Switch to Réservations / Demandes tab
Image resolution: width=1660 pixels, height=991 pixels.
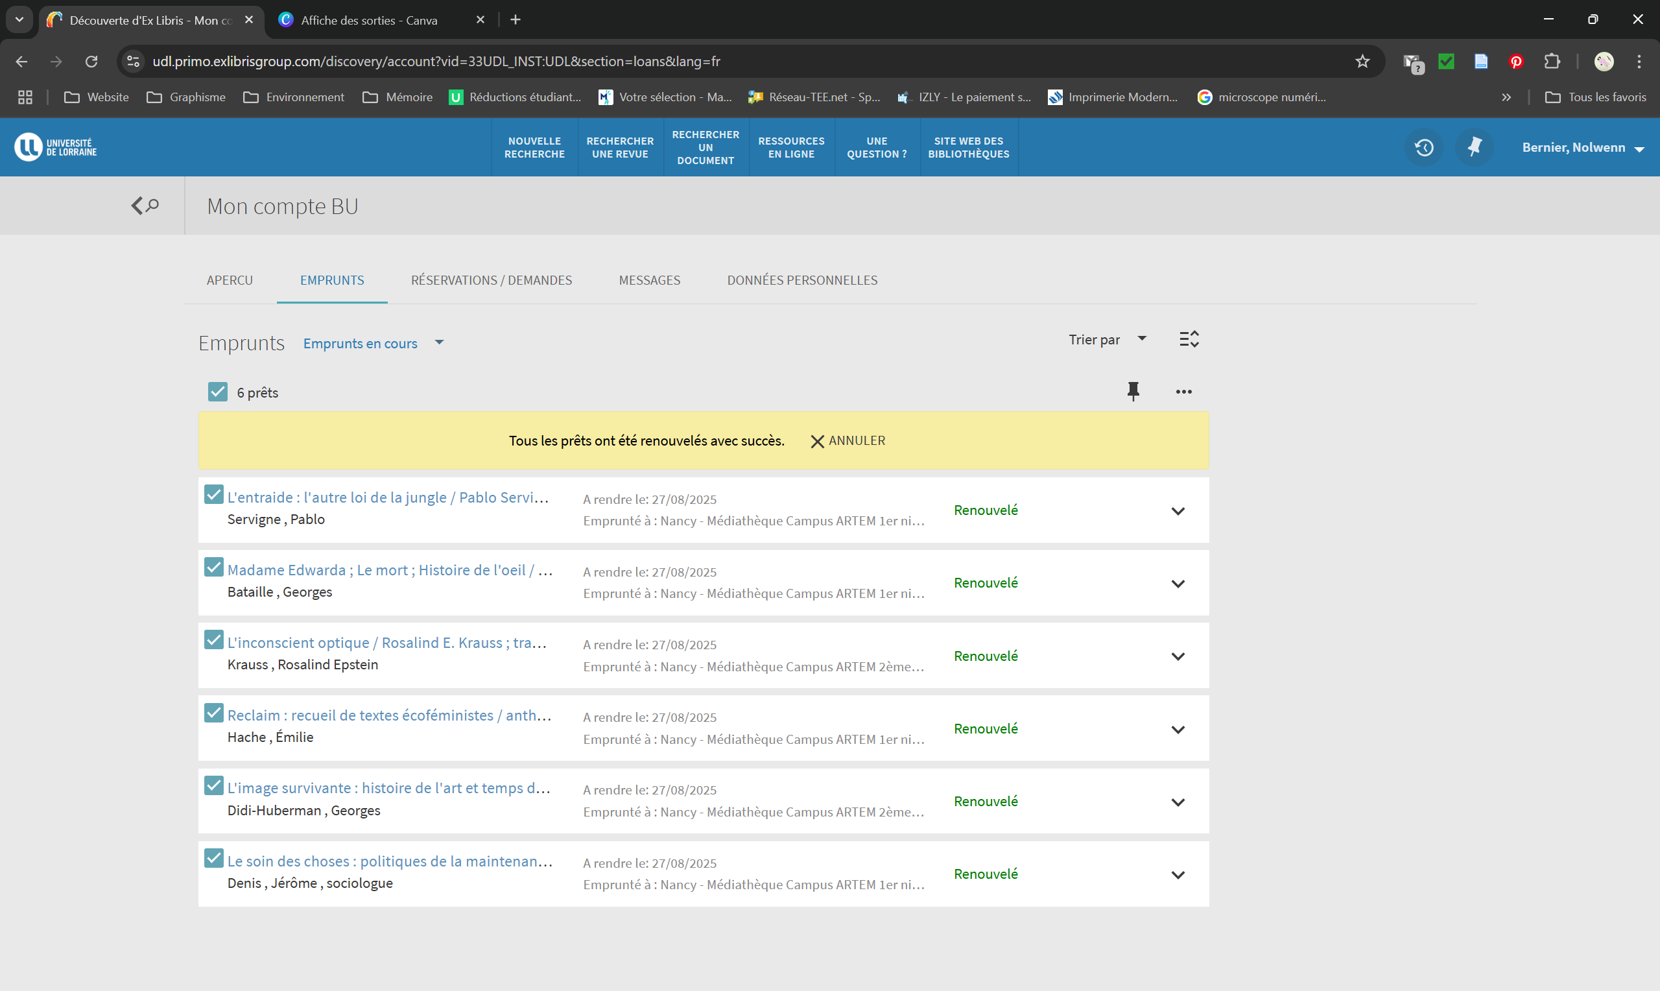click(492, 280)
